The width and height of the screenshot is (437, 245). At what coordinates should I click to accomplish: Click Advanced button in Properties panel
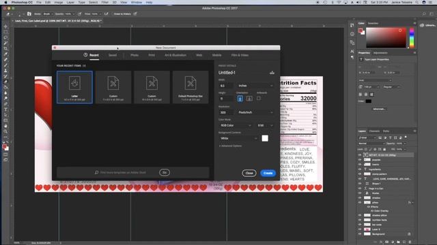pyautogui.click(x=379, y=109)
